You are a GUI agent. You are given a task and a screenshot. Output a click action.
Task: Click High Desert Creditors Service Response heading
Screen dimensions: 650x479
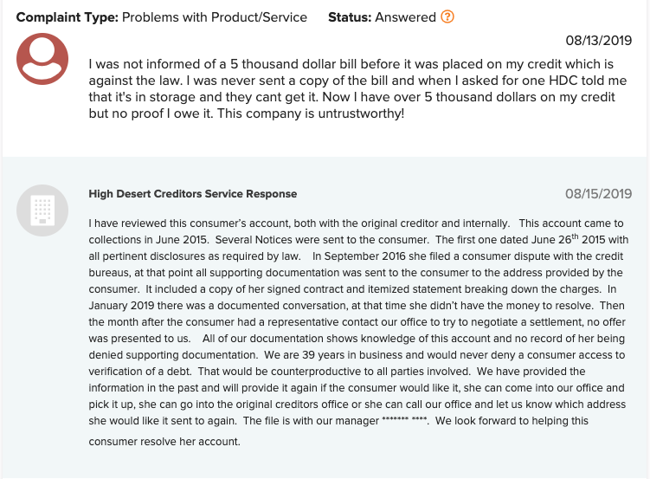point(193,194)
